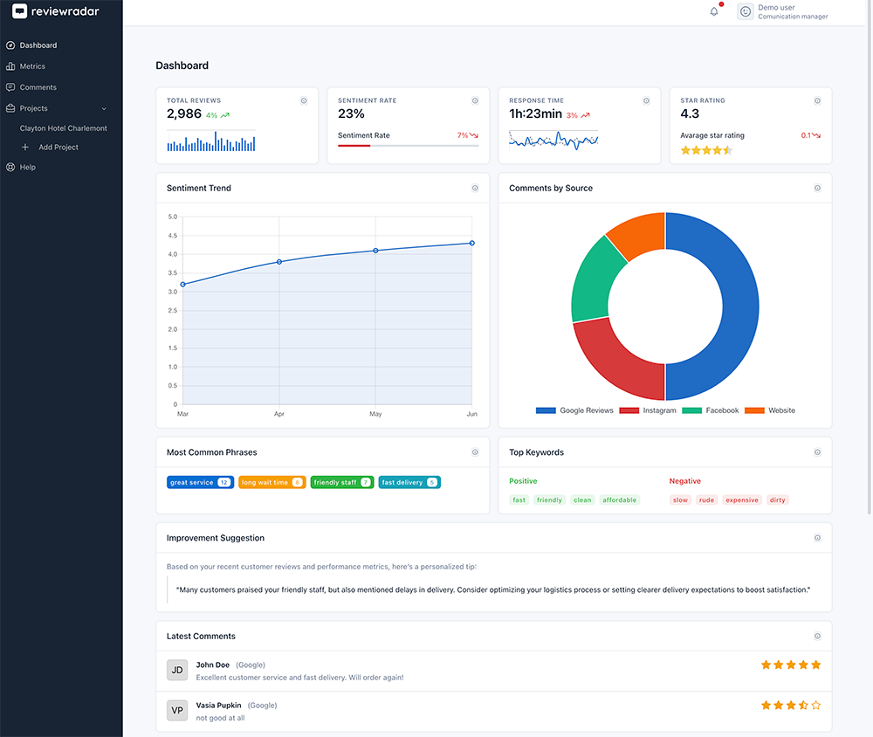
Task: Click the orange Website legend swatch
Action: point(754,410)
